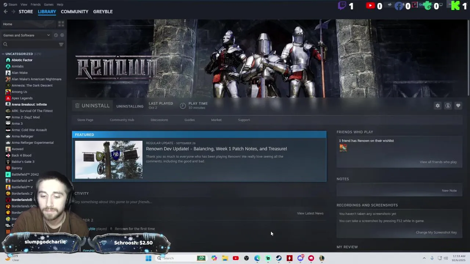Open Renown Discussions link

[x=159, y=120]
